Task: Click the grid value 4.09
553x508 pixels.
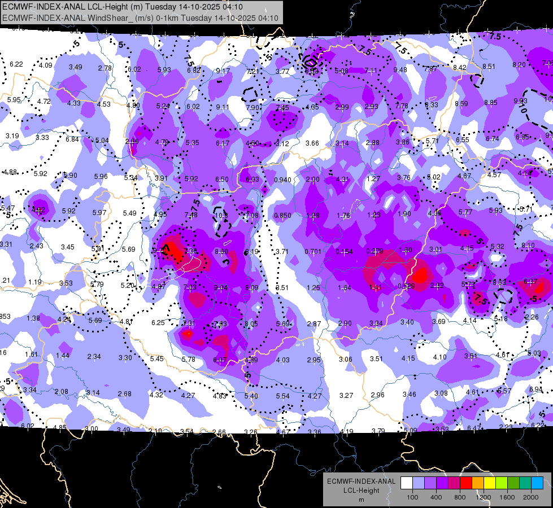Action: click(x=46, y=65)
